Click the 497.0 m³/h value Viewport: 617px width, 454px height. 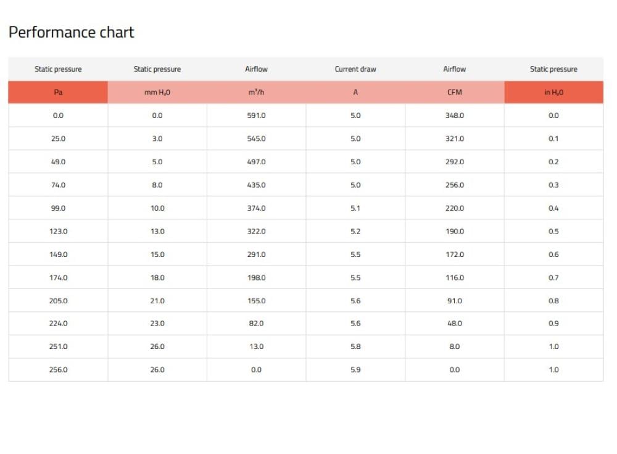click(x=256, y=162)
